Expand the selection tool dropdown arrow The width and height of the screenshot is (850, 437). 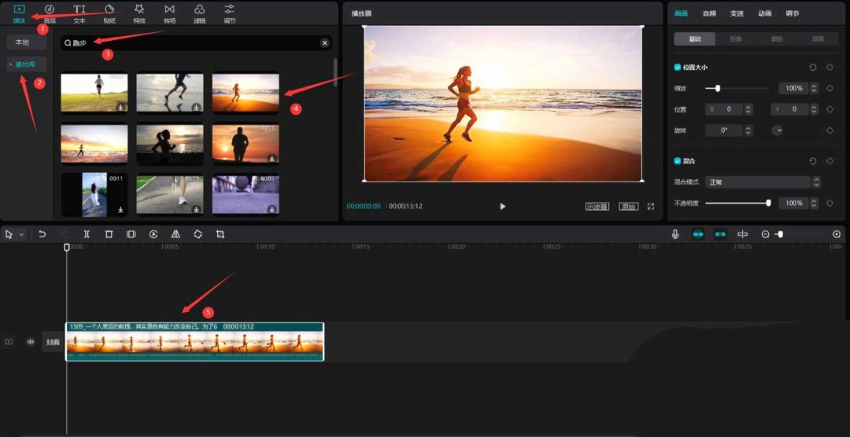21,234
